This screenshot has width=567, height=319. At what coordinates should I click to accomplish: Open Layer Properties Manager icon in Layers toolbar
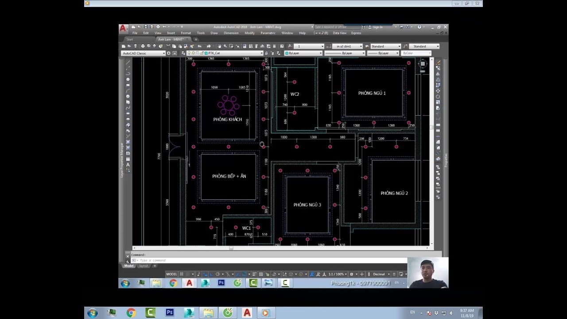click(183, 53)
